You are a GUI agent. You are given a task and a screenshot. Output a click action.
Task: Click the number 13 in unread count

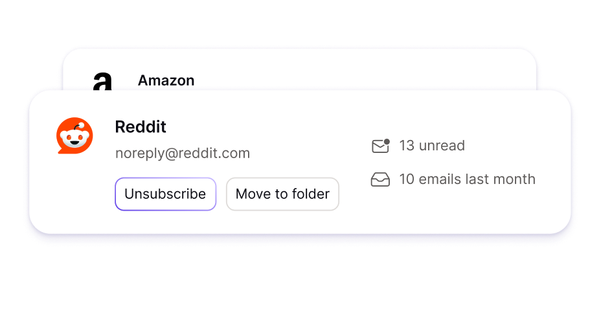point(407,146)
